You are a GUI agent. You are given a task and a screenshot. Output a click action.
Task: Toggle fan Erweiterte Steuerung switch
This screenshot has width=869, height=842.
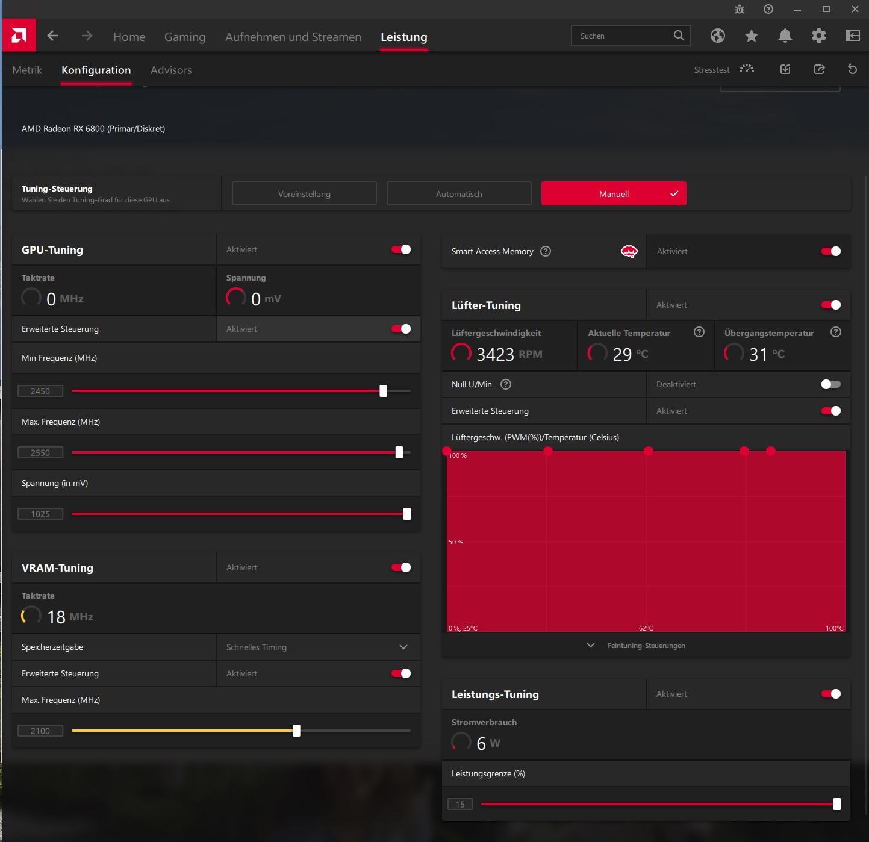831,411
